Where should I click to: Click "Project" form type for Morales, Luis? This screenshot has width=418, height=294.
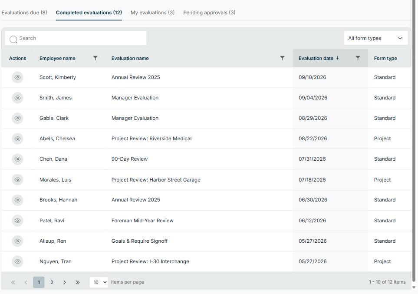382,180
